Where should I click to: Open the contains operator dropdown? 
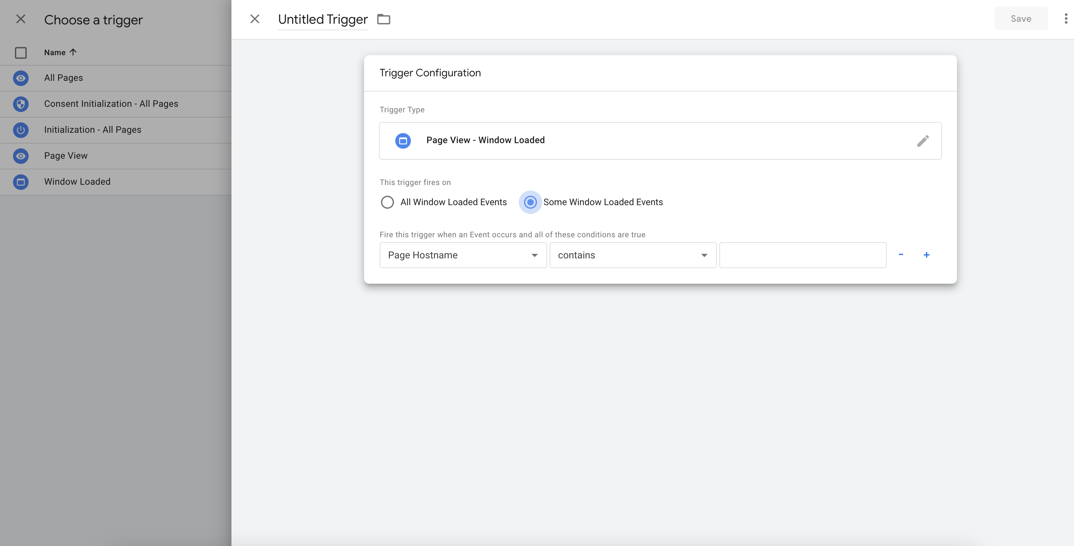coord(633,255)
